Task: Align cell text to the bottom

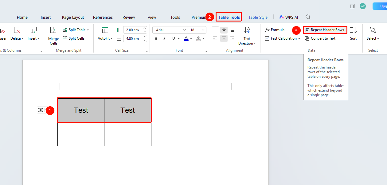Action: tap(233, 30)
